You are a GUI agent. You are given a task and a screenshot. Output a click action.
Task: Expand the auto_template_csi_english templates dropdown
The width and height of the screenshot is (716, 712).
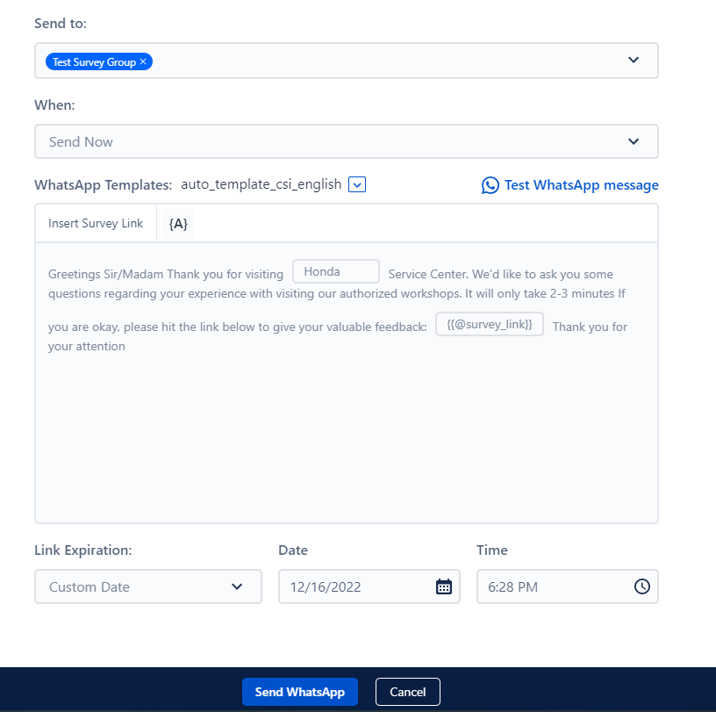[356, 184]
